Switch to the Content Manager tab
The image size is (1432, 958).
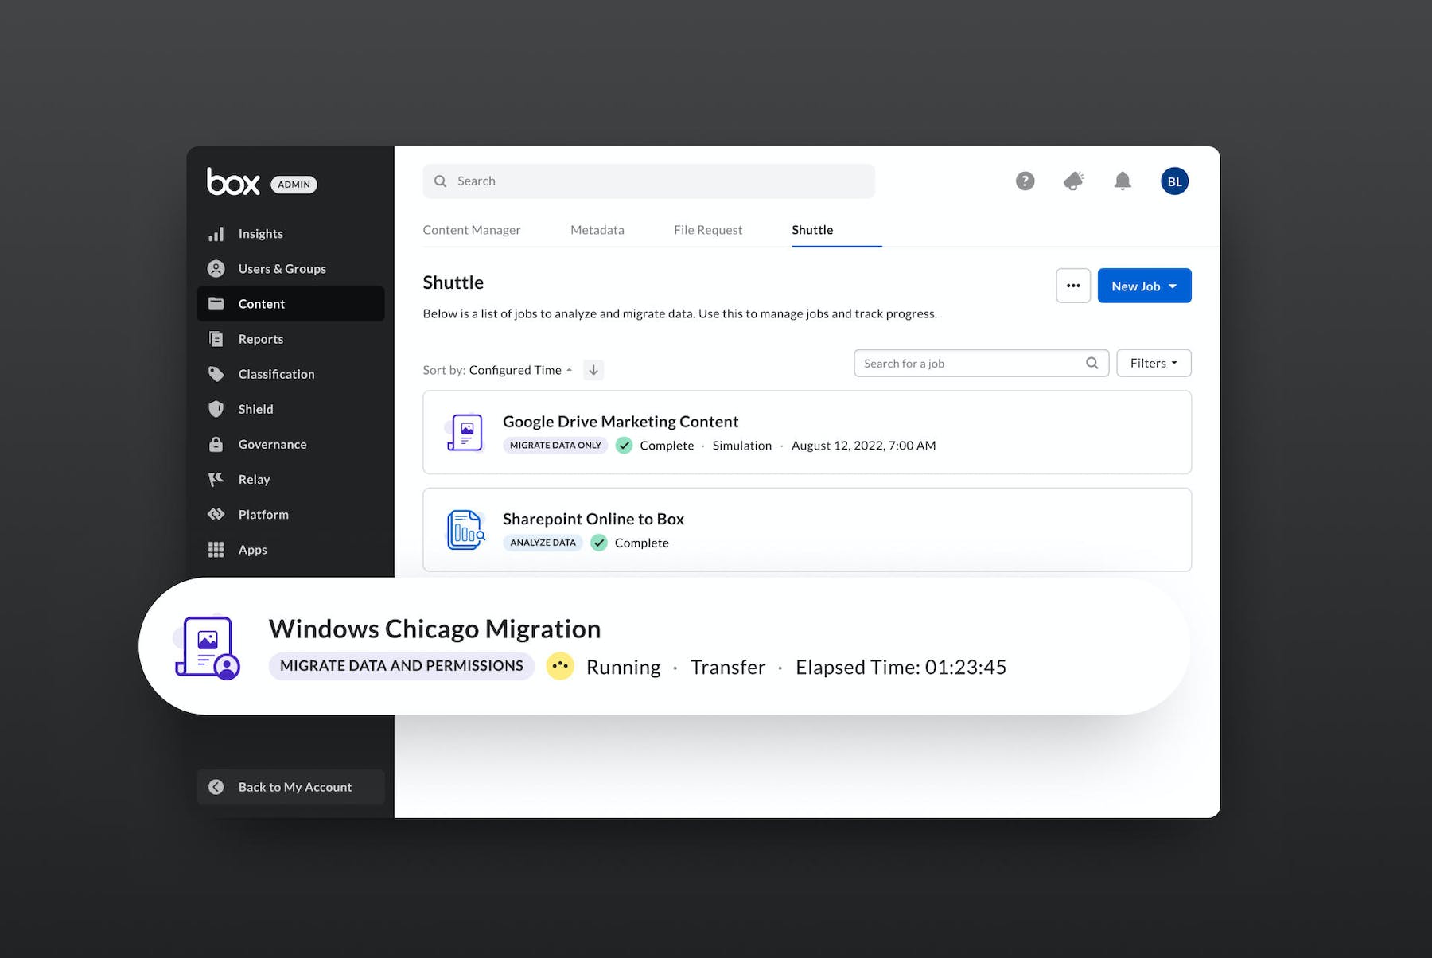coord(471,230)
